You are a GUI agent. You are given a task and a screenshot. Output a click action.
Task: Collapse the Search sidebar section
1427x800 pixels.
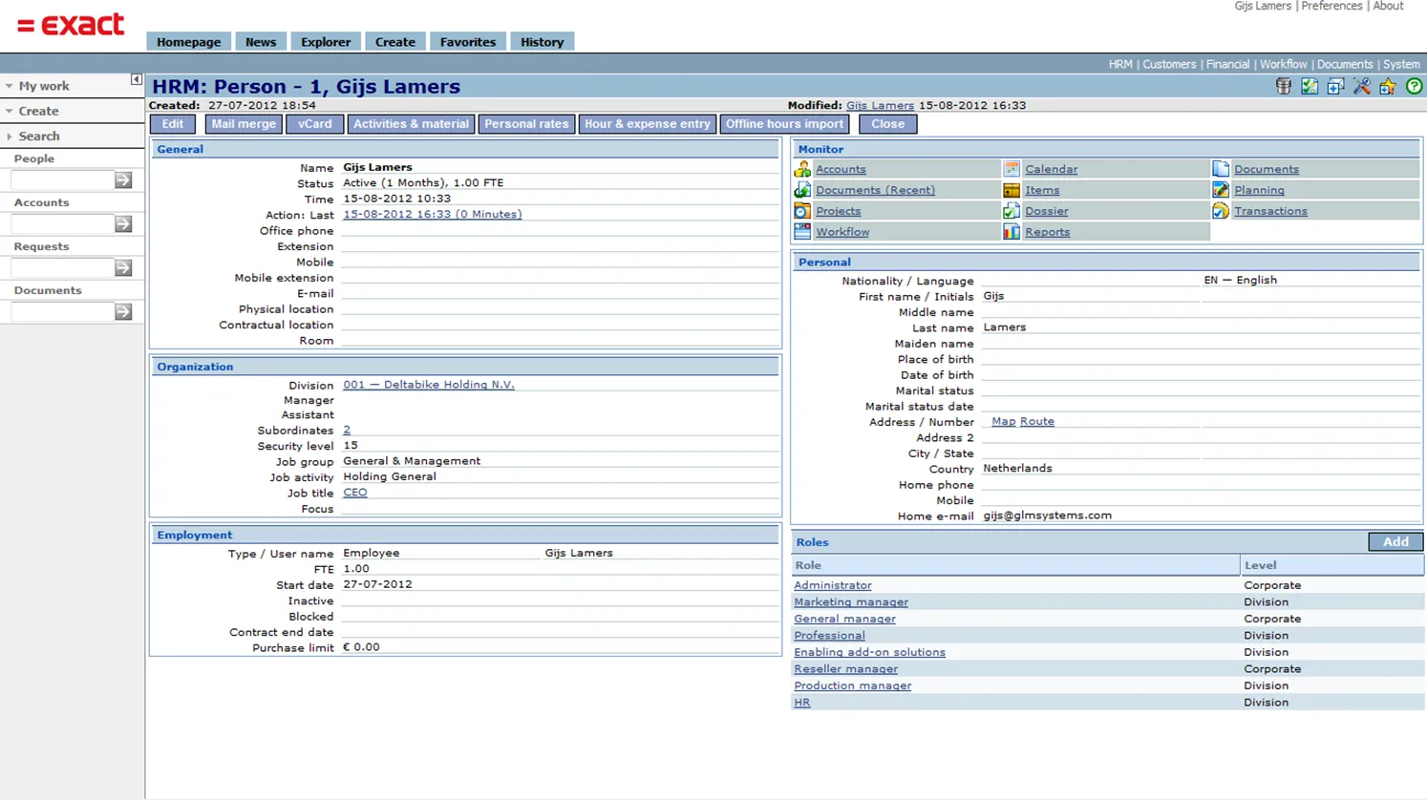(x=38, y=137)
